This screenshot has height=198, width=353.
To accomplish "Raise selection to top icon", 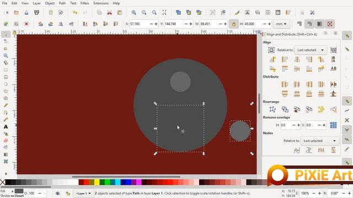I will tap(116, 24).
